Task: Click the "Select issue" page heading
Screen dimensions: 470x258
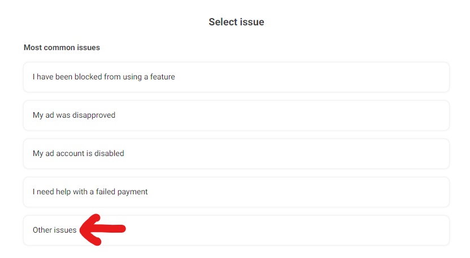Action: 236,22
